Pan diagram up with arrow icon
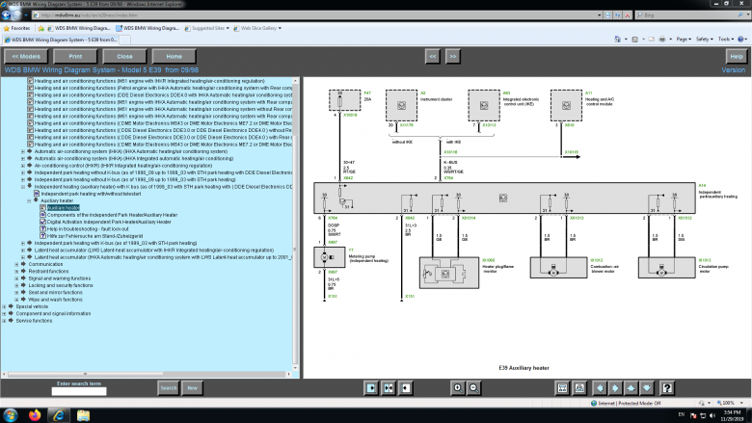The width and height of the screenshot is (752, 423). [631, 388]
